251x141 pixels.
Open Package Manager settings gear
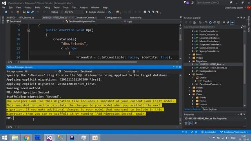(x=60, y=71)
